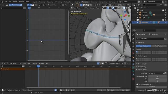Open the Dope Sheet mode dropdown
The width and height of the screenshot is (168, 94).
click(x=13, y=63)
